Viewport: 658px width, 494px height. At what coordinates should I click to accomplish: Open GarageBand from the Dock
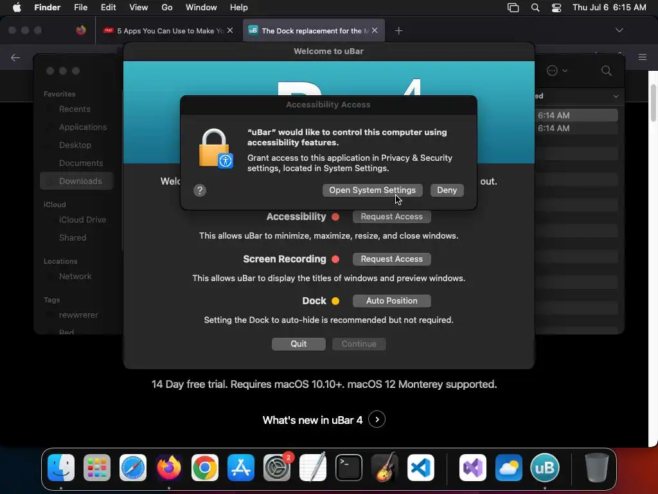(385, 468)
